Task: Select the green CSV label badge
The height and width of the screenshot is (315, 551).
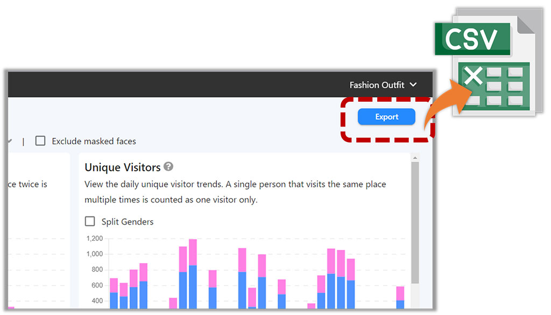Action: click(x=472, y=40)
